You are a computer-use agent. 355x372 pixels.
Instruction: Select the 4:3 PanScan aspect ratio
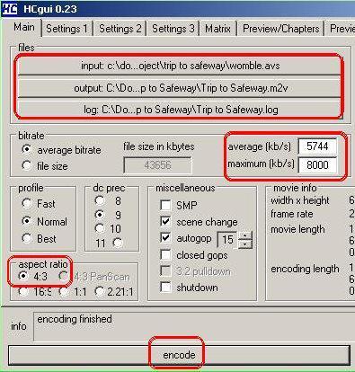[x=64, y=276]
